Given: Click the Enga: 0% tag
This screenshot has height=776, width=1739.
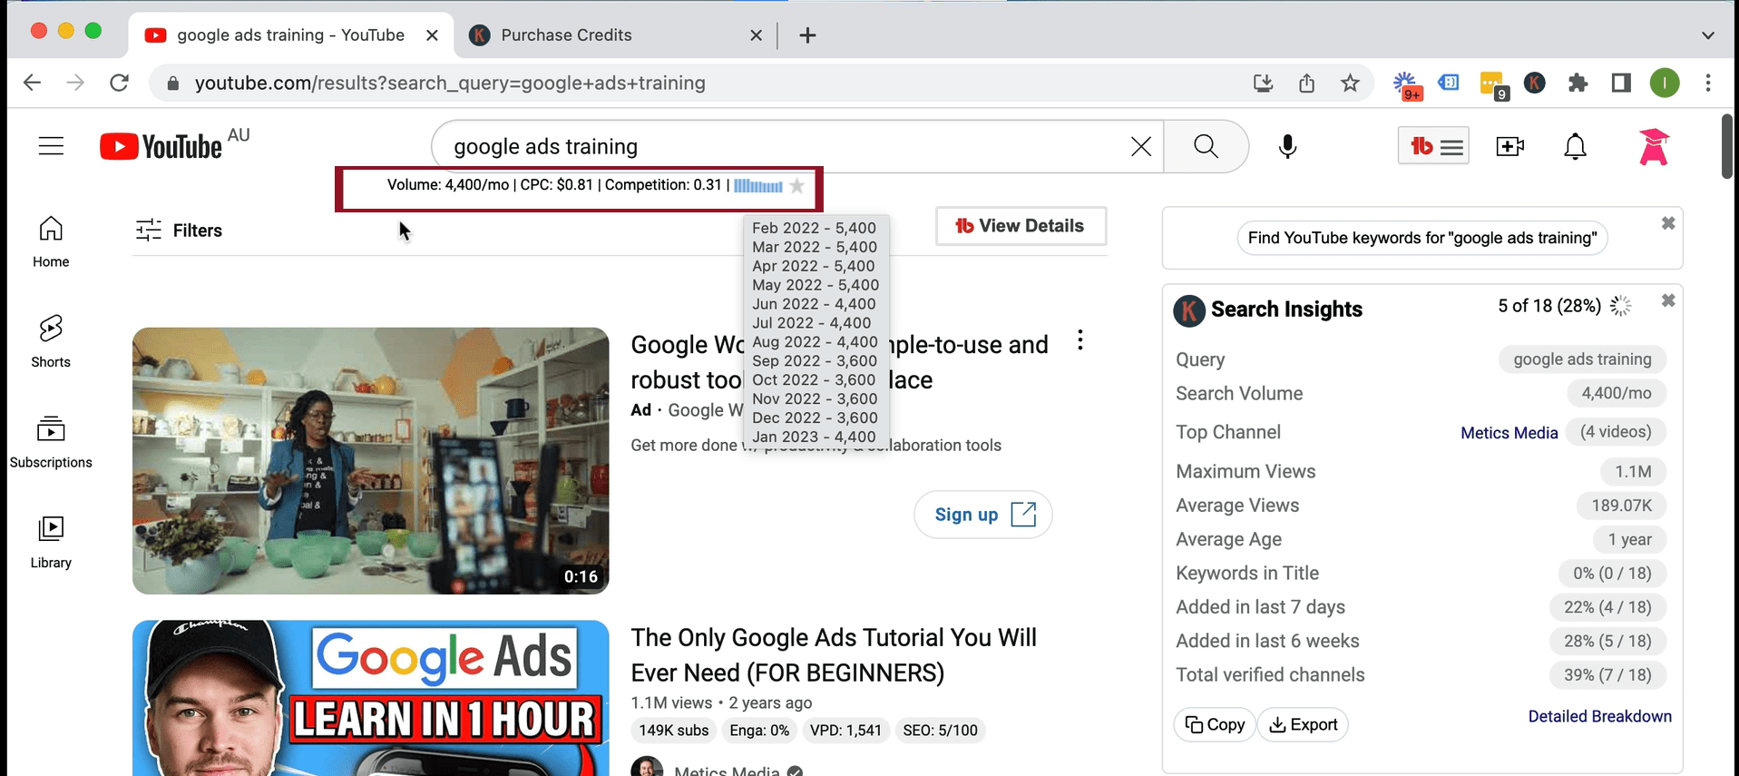Looking at the screenshot, I should click(759, 731).
